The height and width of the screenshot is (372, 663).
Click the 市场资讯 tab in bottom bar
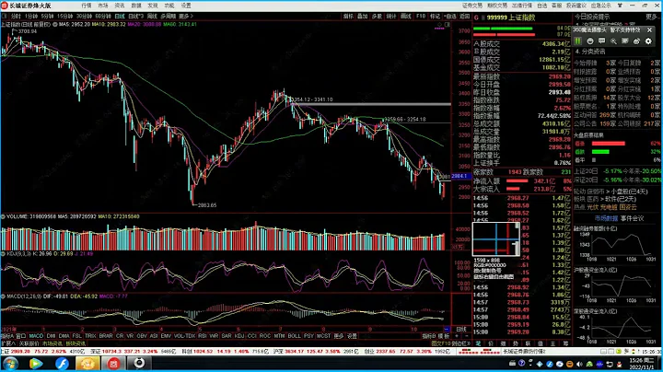pyautogui.click(x=52, y=343)
